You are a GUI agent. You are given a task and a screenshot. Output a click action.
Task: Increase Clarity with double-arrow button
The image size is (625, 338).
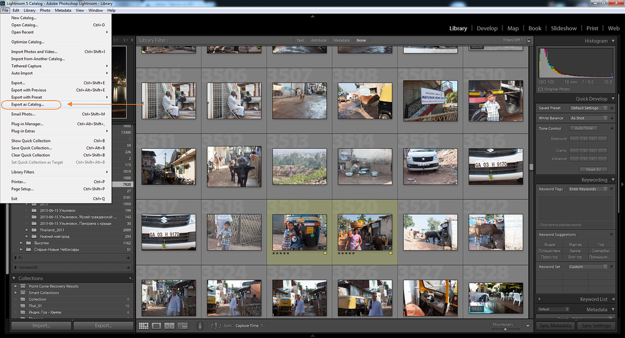point(602,151)
